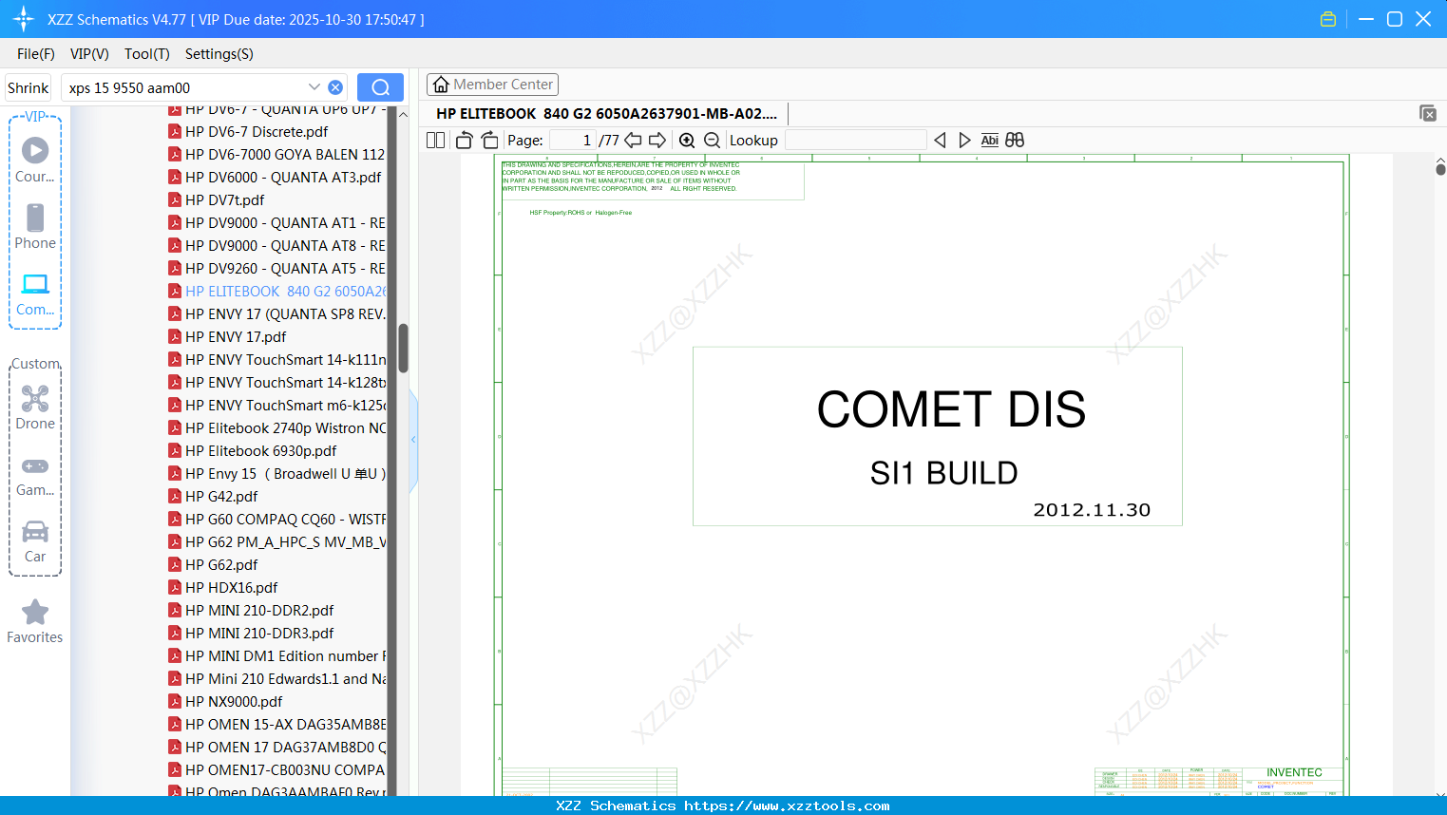
Task: Open the Courses category in sidebar
Action: (x=35, y=161)
